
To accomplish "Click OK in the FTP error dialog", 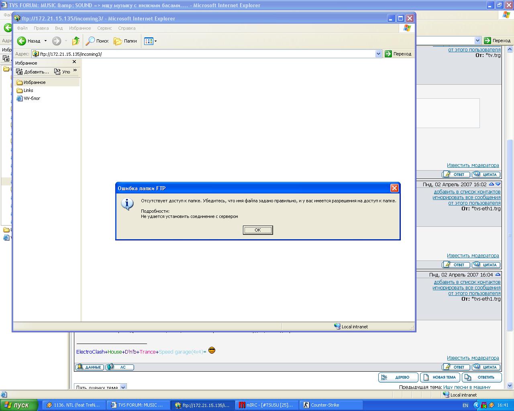I will click(x=258, y=230).
